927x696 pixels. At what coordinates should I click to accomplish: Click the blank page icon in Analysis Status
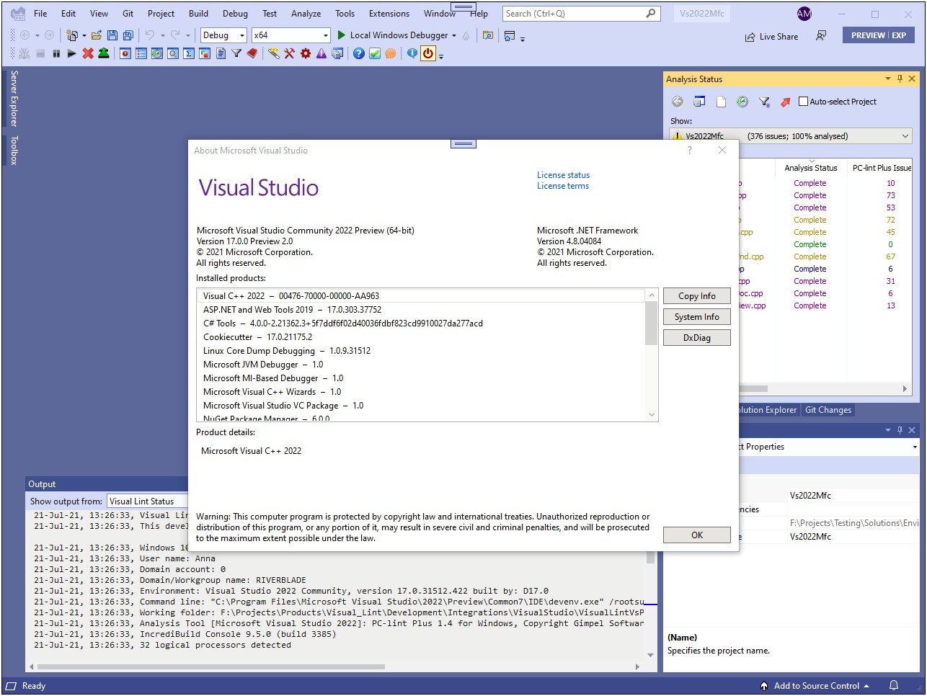721,102
